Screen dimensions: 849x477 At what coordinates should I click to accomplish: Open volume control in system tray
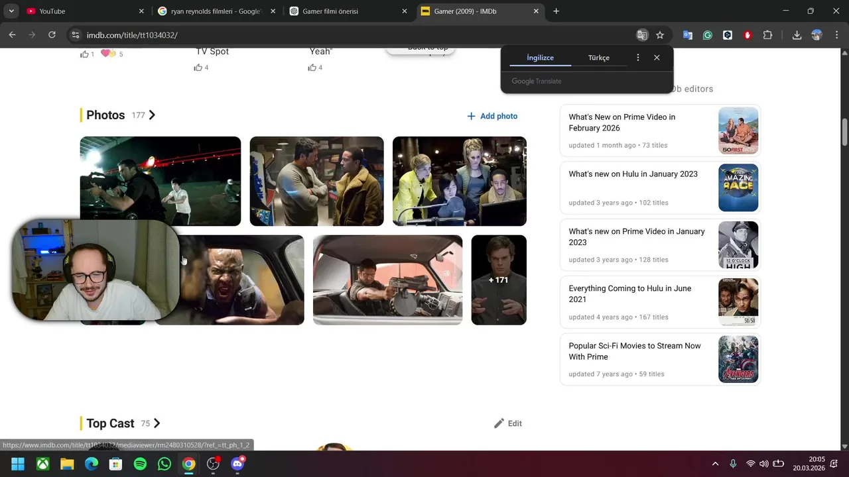(x=764, y=464)
